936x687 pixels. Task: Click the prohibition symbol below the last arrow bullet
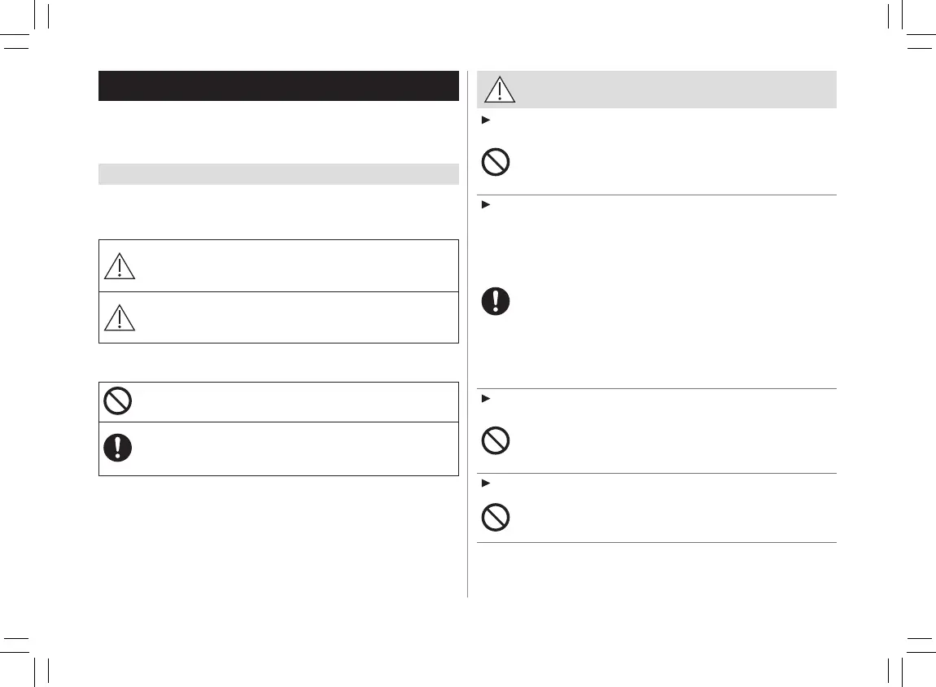click(496, 518)
